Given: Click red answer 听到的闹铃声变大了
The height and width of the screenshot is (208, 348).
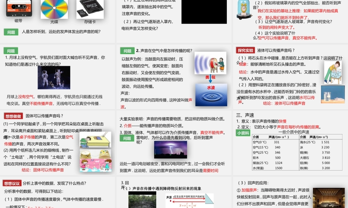Looking at the screenshot, I should coord(277,27).
